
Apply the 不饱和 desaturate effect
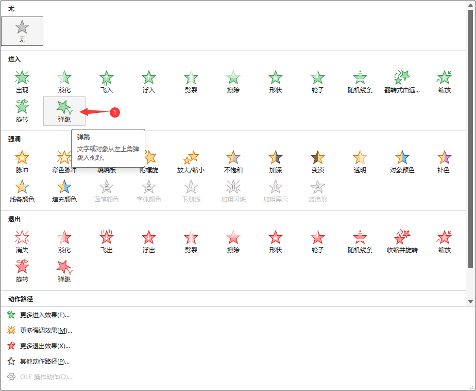coord(233,162)
